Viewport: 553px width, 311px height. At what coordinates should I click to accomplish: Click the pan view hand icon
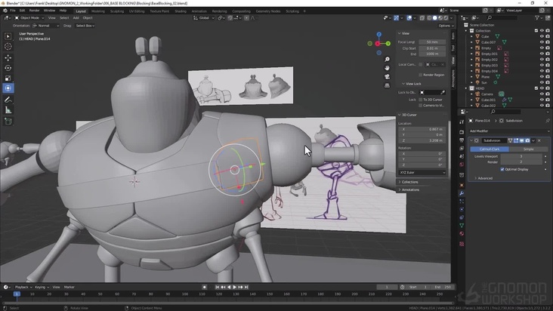coord(387,68)
